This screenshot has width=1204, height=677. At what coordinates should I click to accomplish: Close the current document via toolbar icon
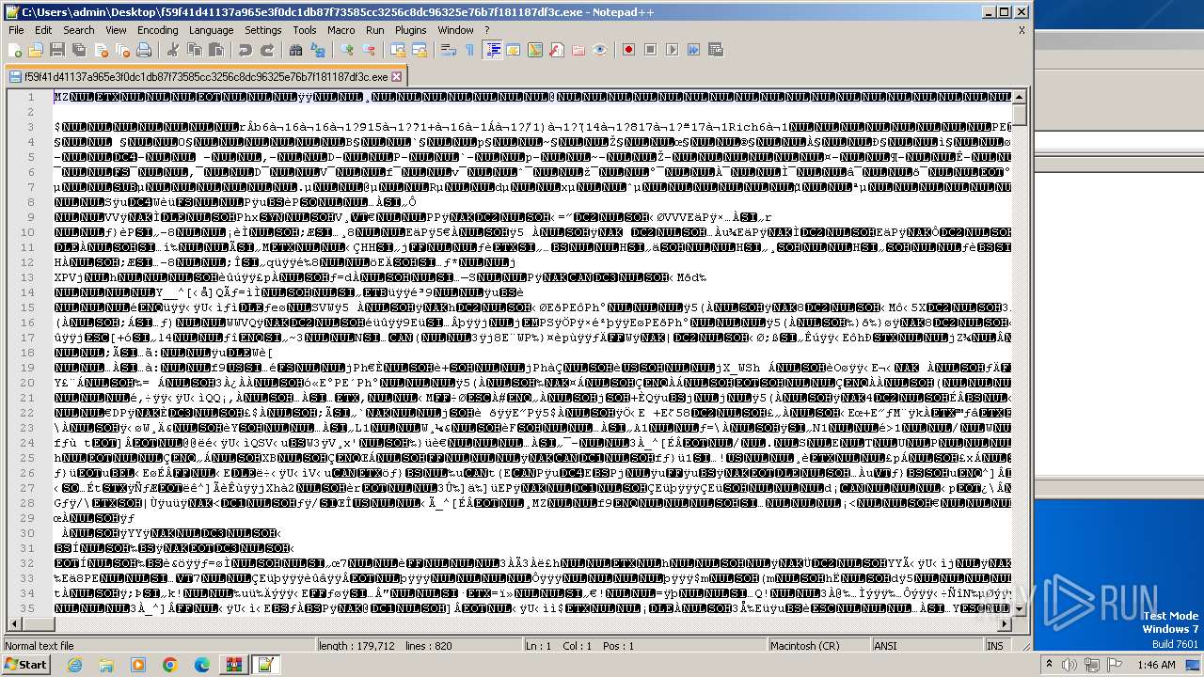pos(101,50)
